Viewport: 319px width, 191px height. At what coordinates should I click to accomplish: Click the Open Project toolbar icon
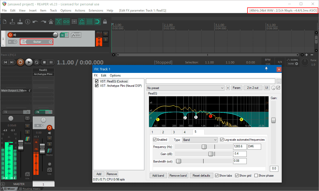(12, 22)
